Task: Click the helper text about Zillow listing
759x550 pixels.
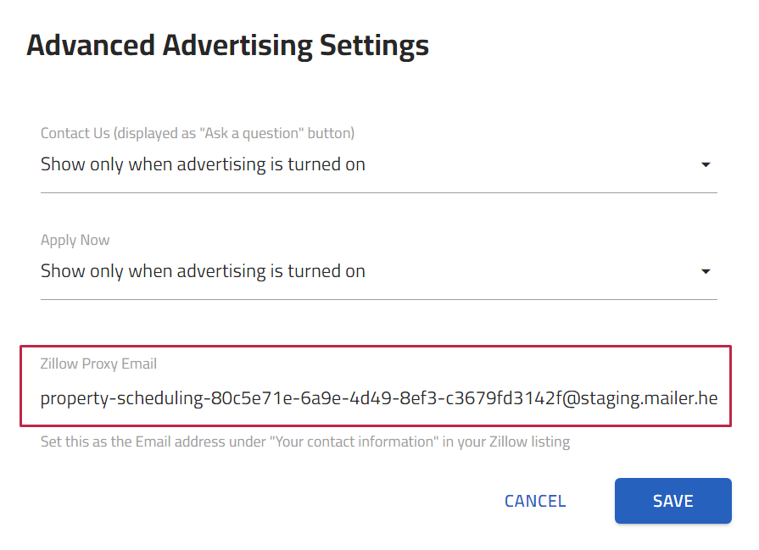Action: pyautogui.click(x=304, y=442)
